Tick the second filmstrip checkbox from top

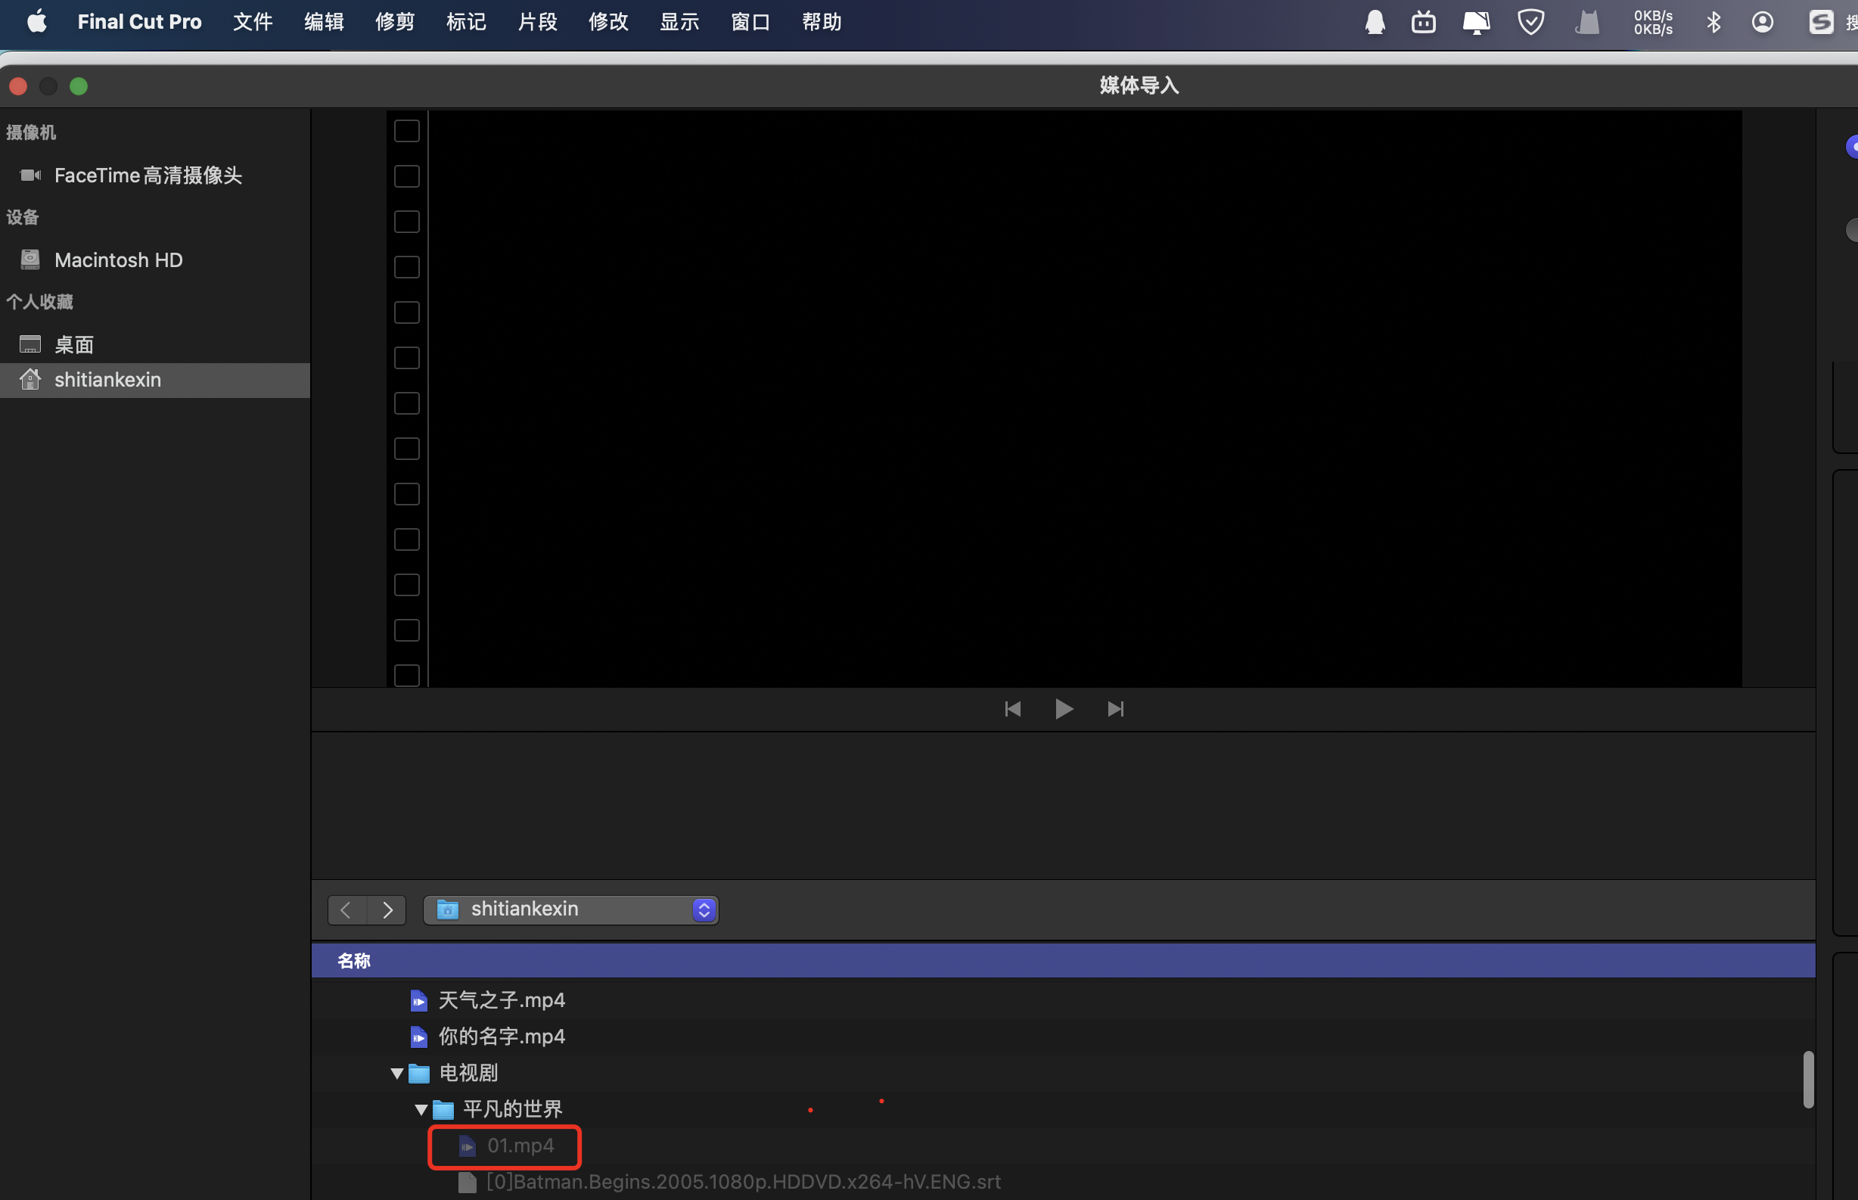coord(407,176)
